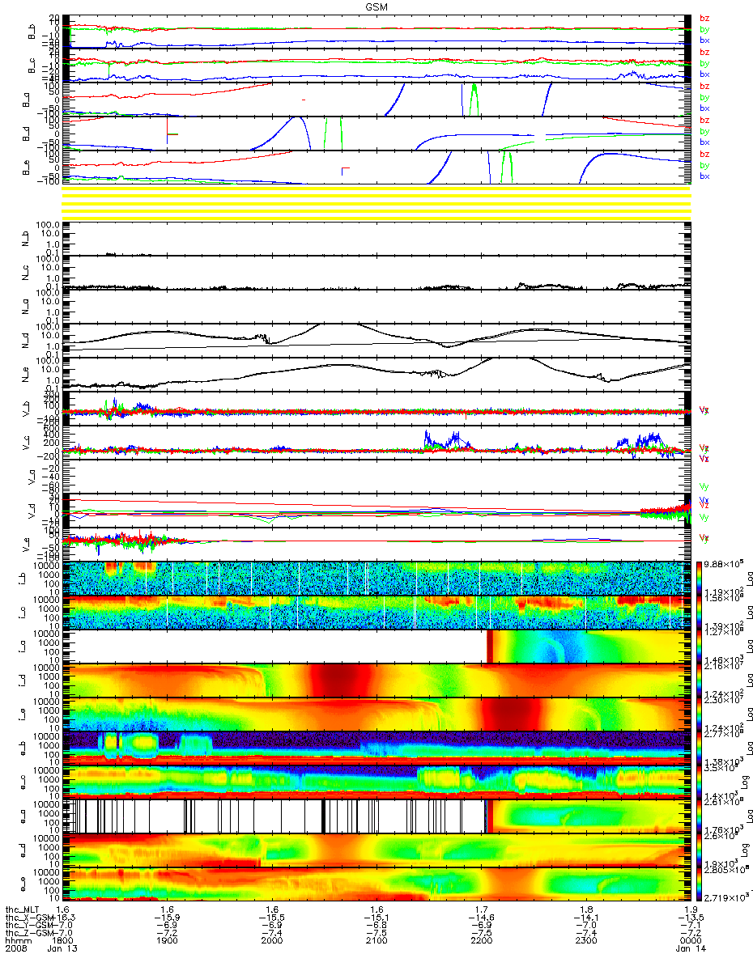Click the Jan 13 date label

coord(63,948)
